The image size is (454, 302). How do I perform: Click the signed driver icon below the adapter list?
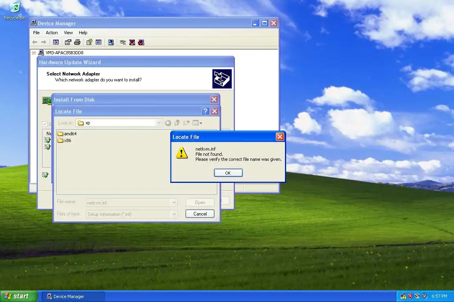click(45, 175)
